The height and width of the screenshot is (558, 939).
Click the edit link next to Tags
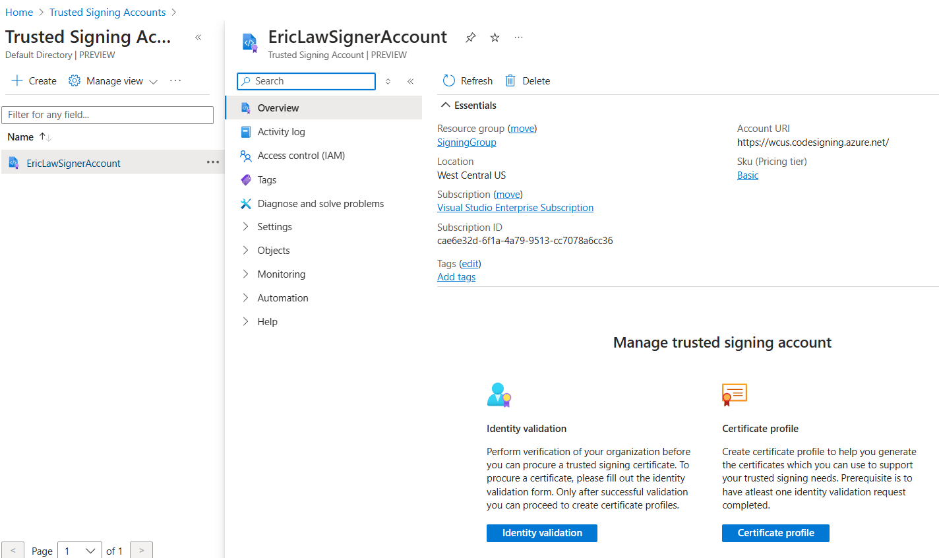pos(470,264)
